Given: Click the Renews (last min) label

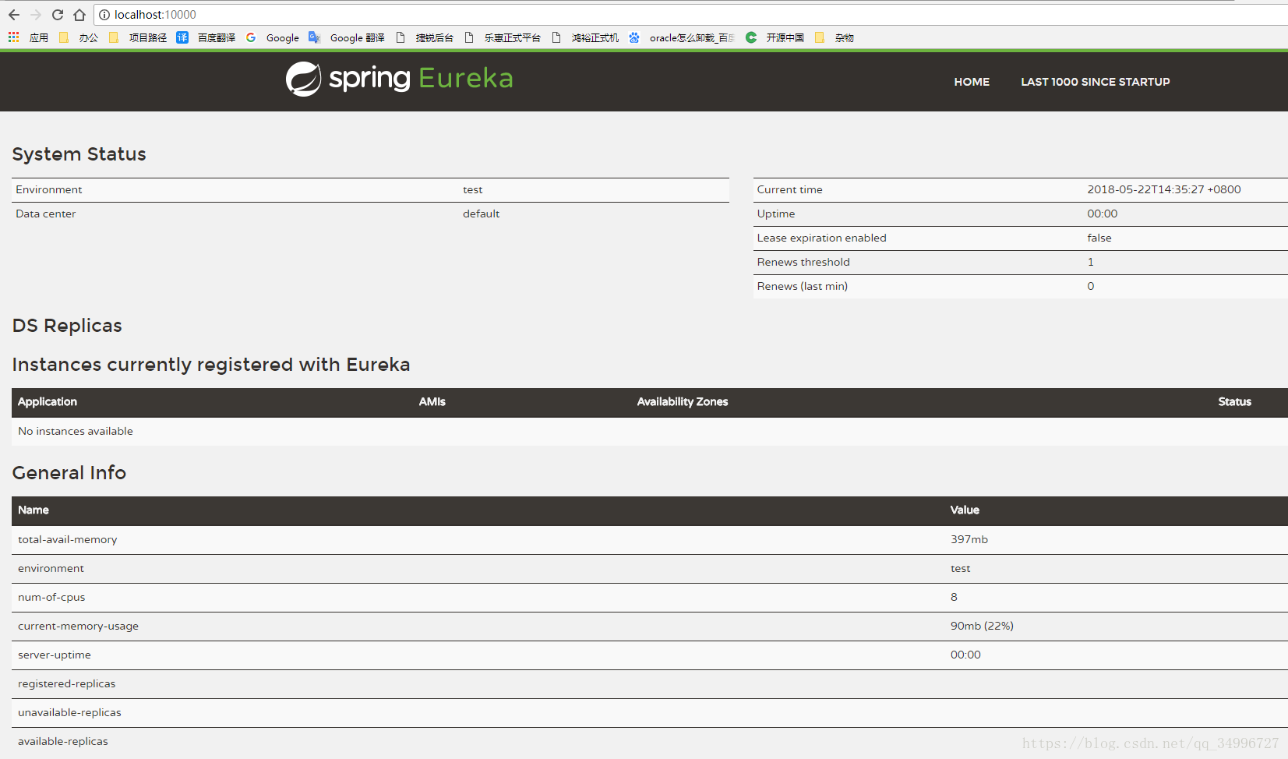Looking at the screenshot, I should [x=802, y=286].
